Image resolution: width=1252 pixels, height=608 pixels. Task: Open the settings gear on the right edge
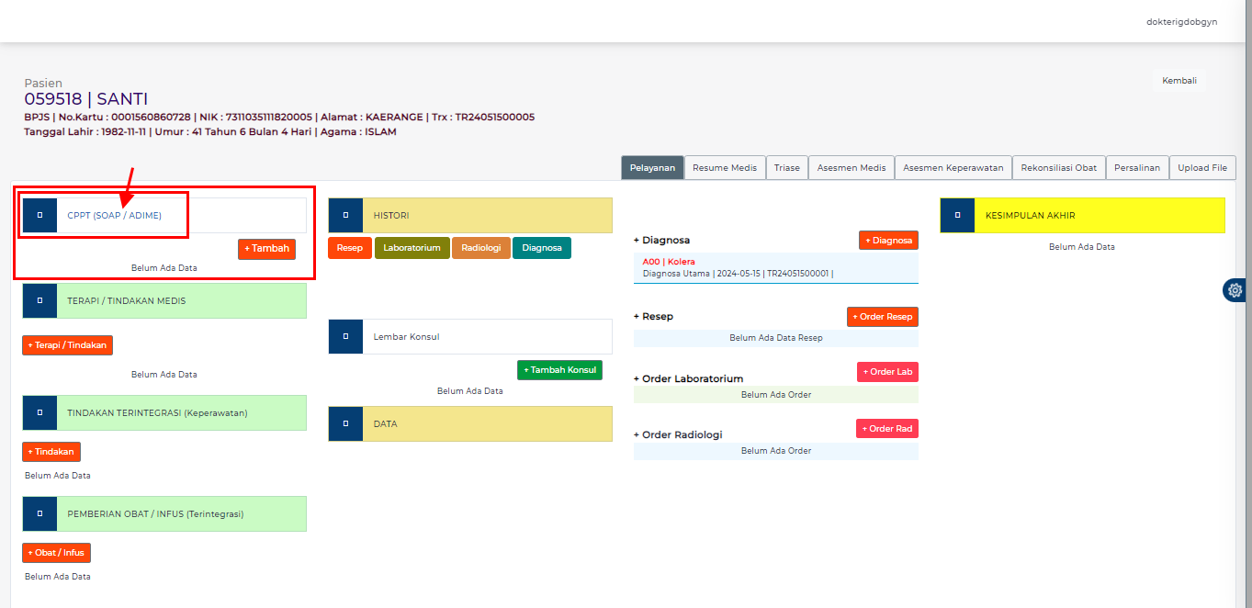point(1234,289)
